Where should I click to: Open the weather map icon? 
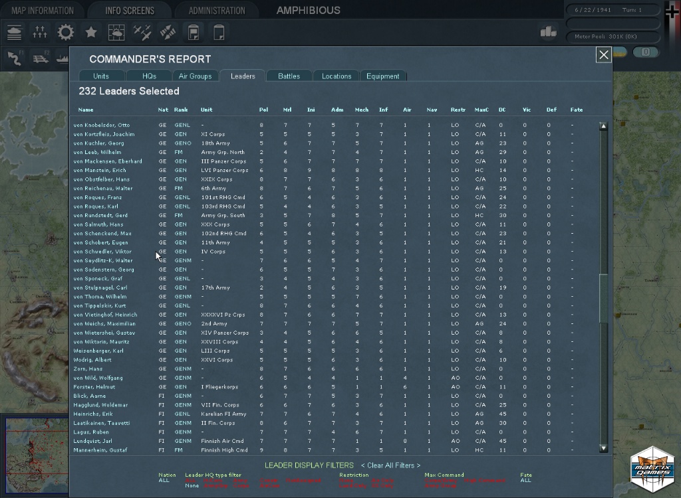point(116,32)
